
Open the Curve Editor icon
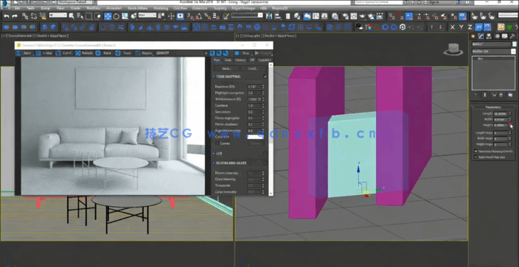(x=316, y=16)
